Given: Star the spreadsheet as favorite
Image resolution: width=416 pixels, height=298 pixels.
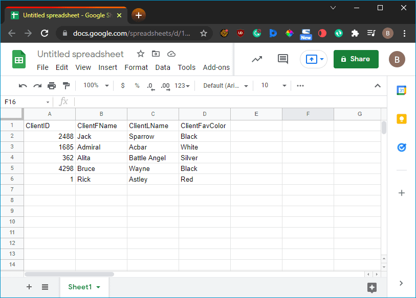Looking at the screenshot, I should (140, 54).
